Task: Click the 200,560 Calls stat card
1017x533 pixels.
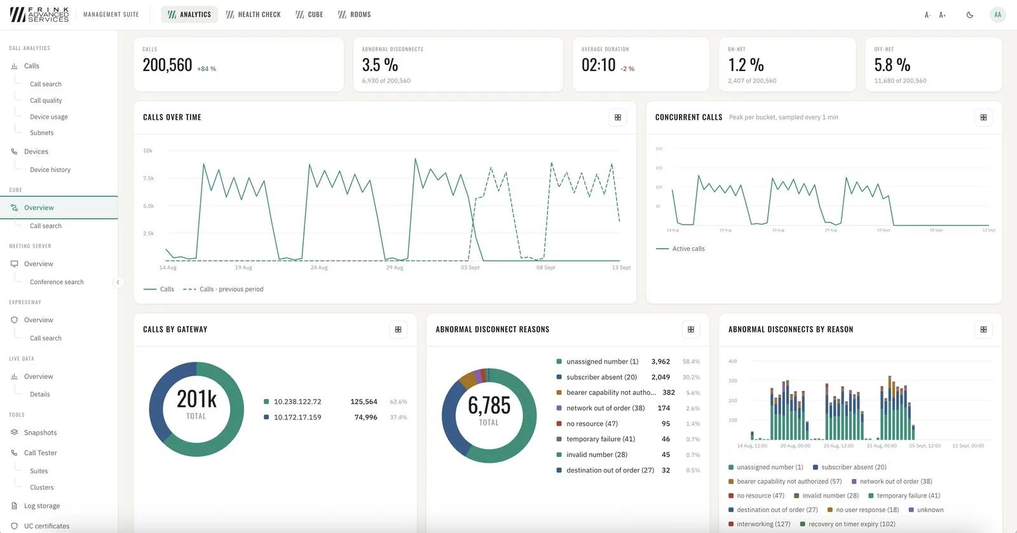Action: tap(239, 65)
